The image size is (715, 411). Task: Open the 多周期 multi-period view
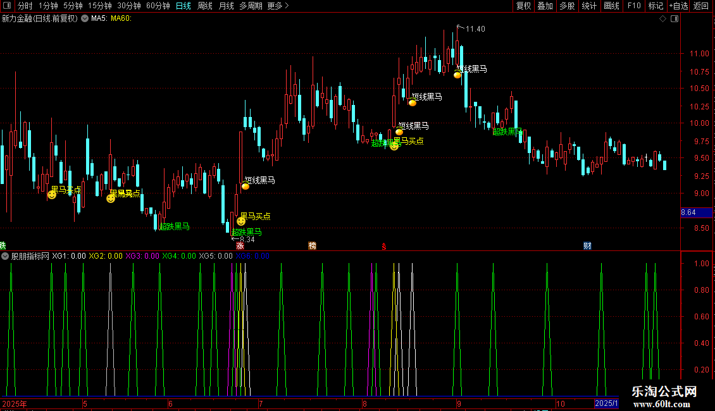coord(251,6)
